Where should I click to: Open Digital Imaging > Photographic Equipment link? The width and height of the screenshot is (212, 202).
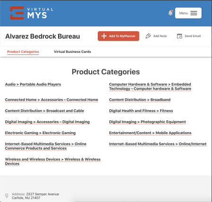point(147,122)
